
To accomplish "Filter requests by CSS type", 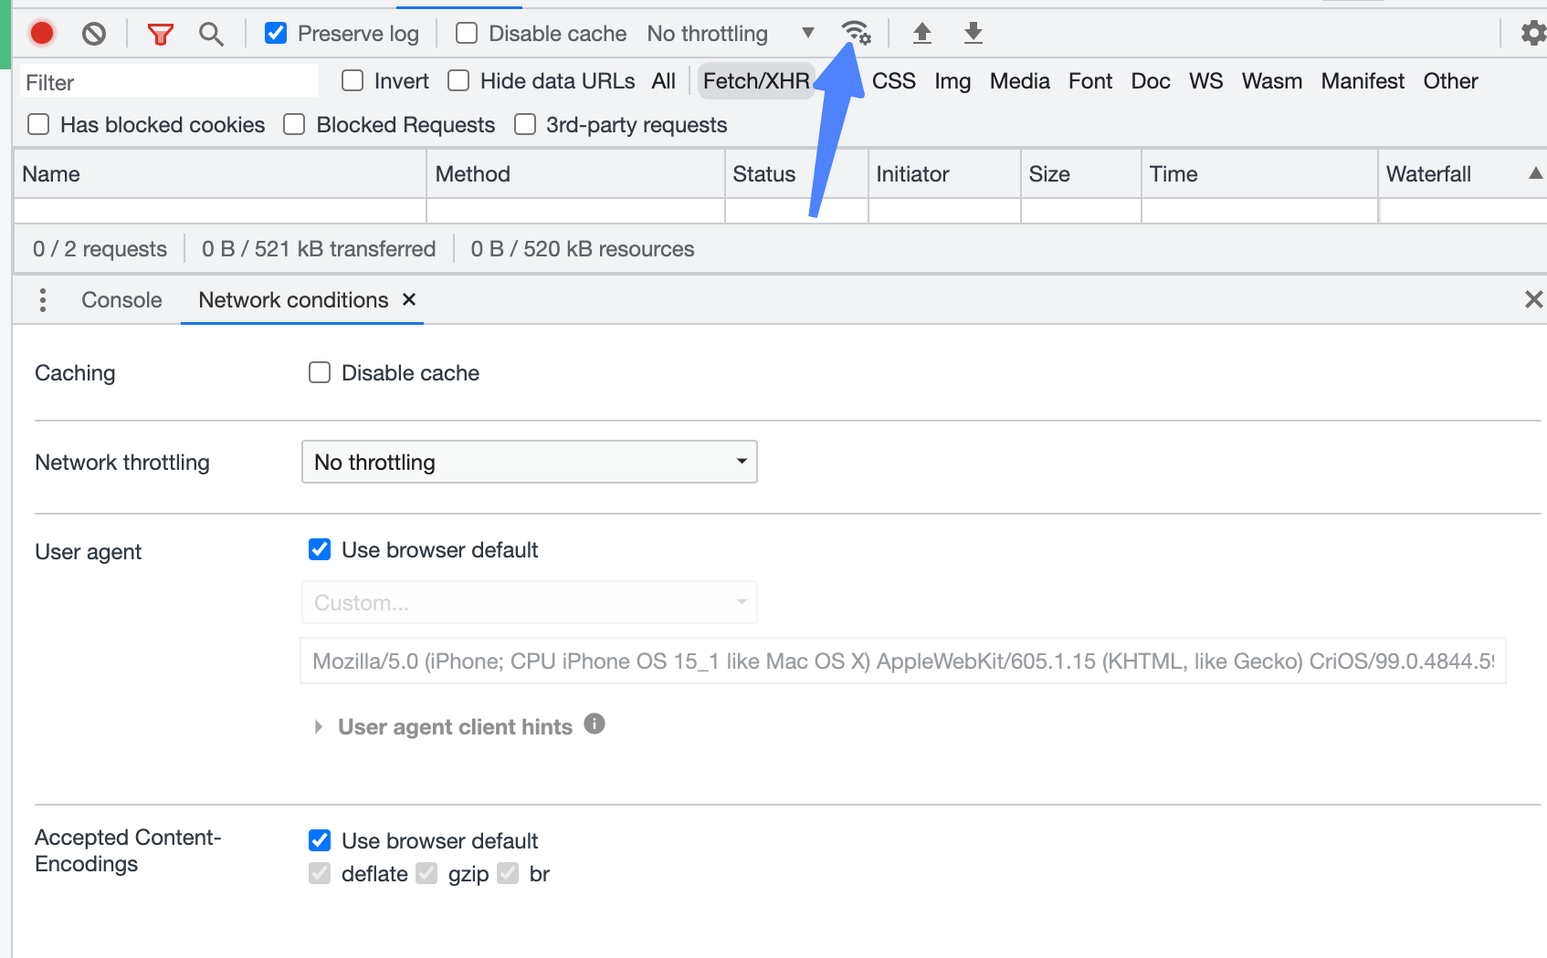I will pos(894,81).
